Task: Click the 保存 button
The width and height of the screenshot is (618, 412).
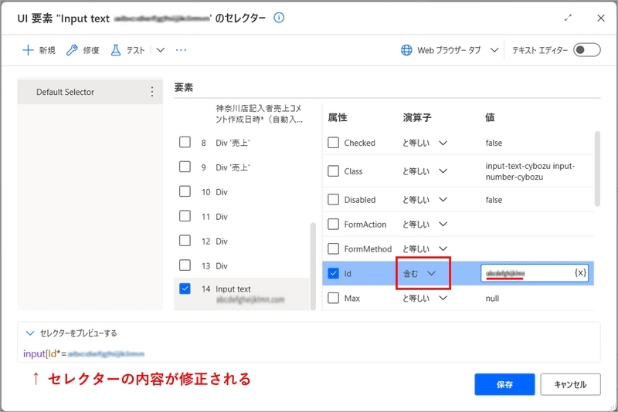Action: (x=504, y=384)
